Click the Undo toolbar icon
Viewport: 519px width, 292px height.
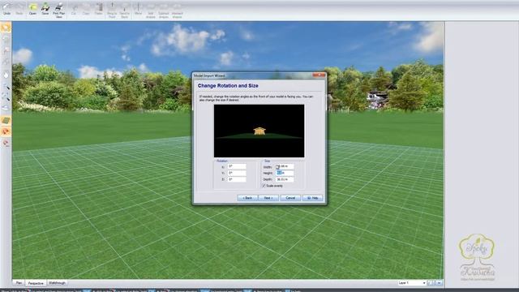coord(6,9)
